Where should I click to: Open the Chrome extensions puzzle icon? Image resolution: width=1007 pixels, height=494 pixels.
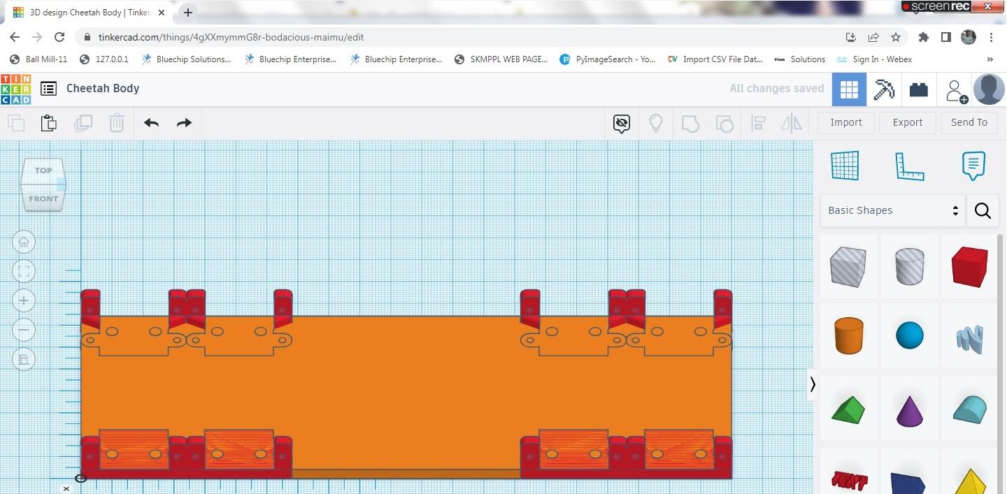tap(924, 37)
